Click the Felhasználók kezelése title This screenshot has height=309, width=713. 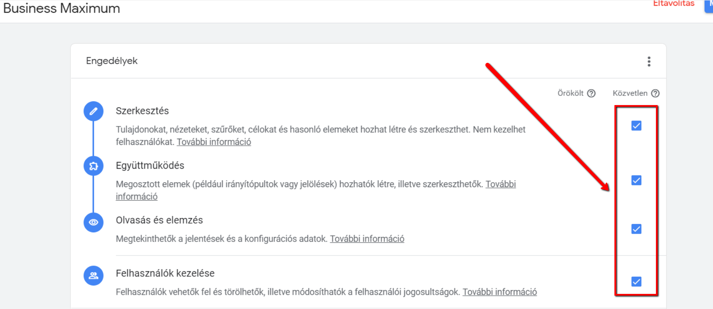(x=165, y=273)
